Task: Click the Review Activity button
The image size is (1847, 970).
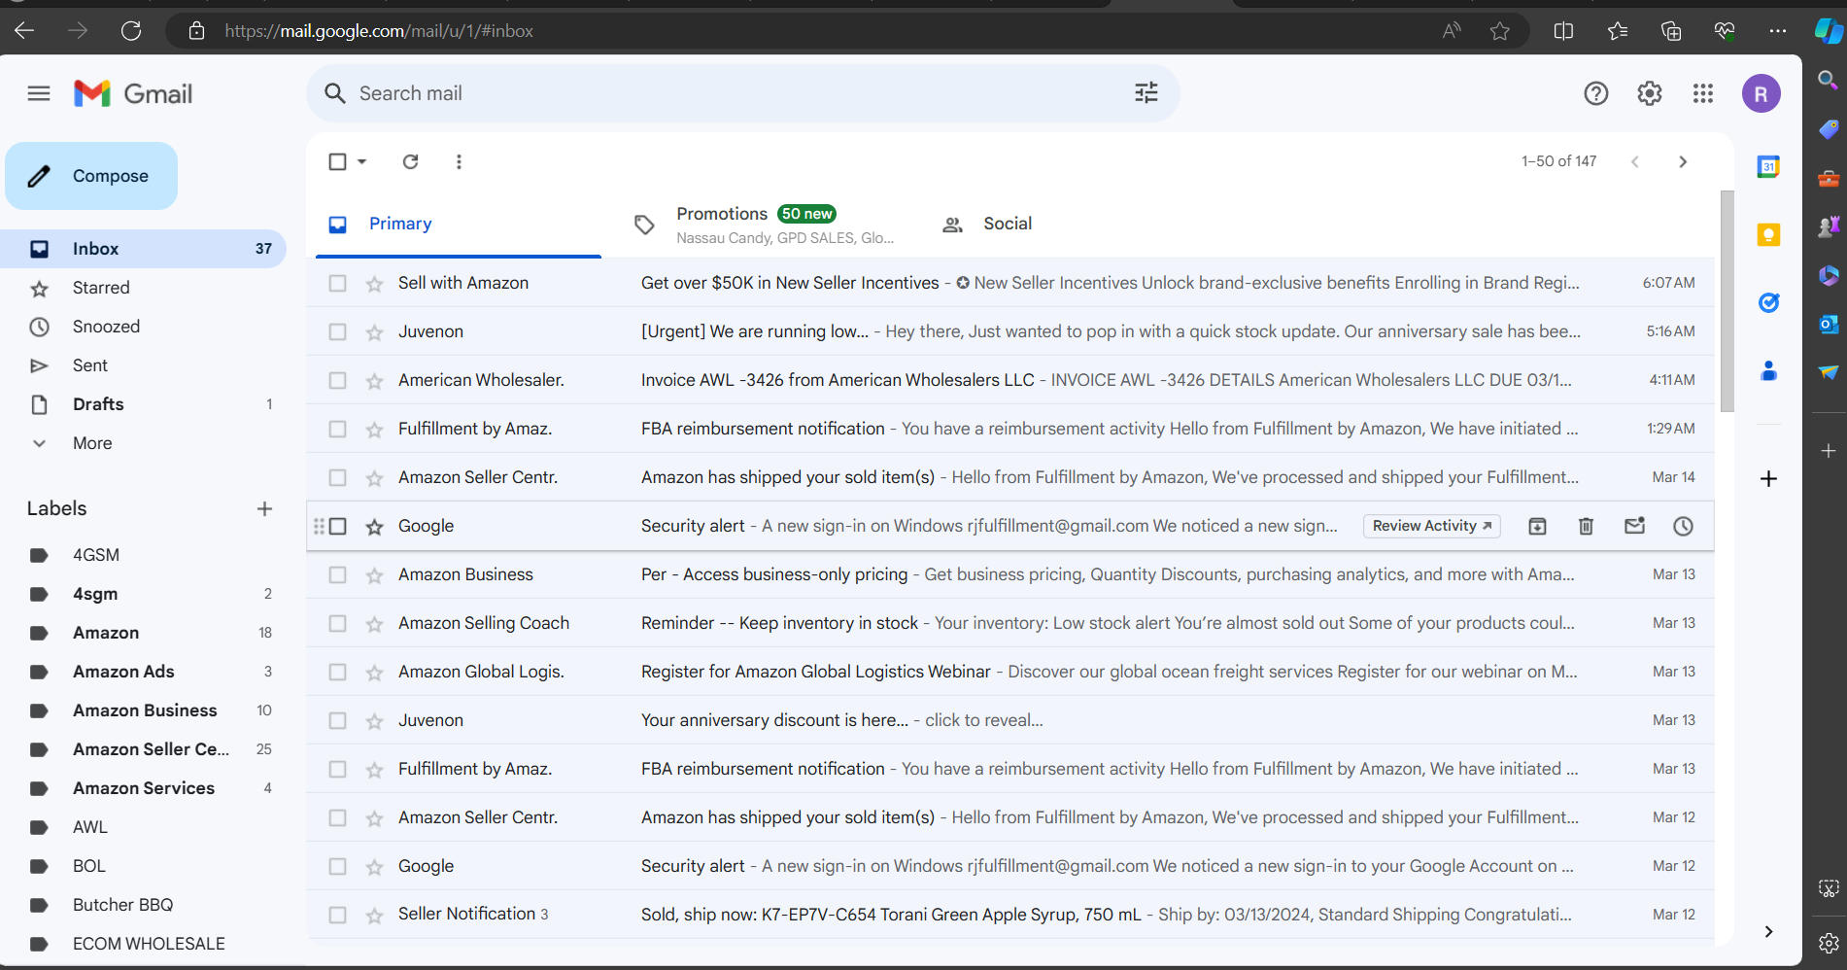Action: 1431,526
